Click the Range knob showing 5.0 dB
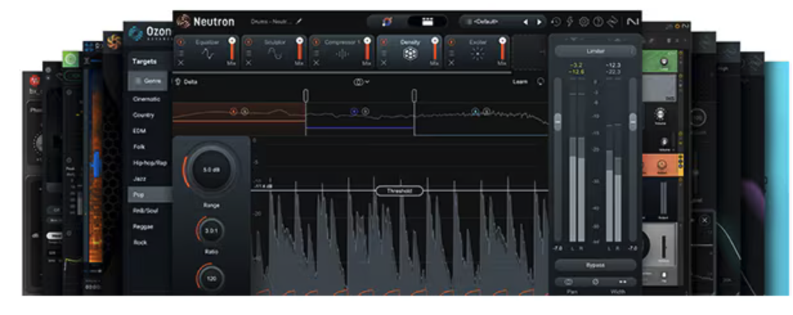This screenshot has height=315, width=793. tap(211, 170)
